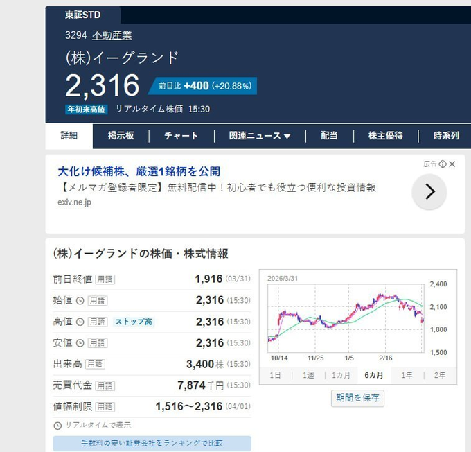Screen dimensions: 471x452
Task: Open the ad info icon
Action: [443, 164]
